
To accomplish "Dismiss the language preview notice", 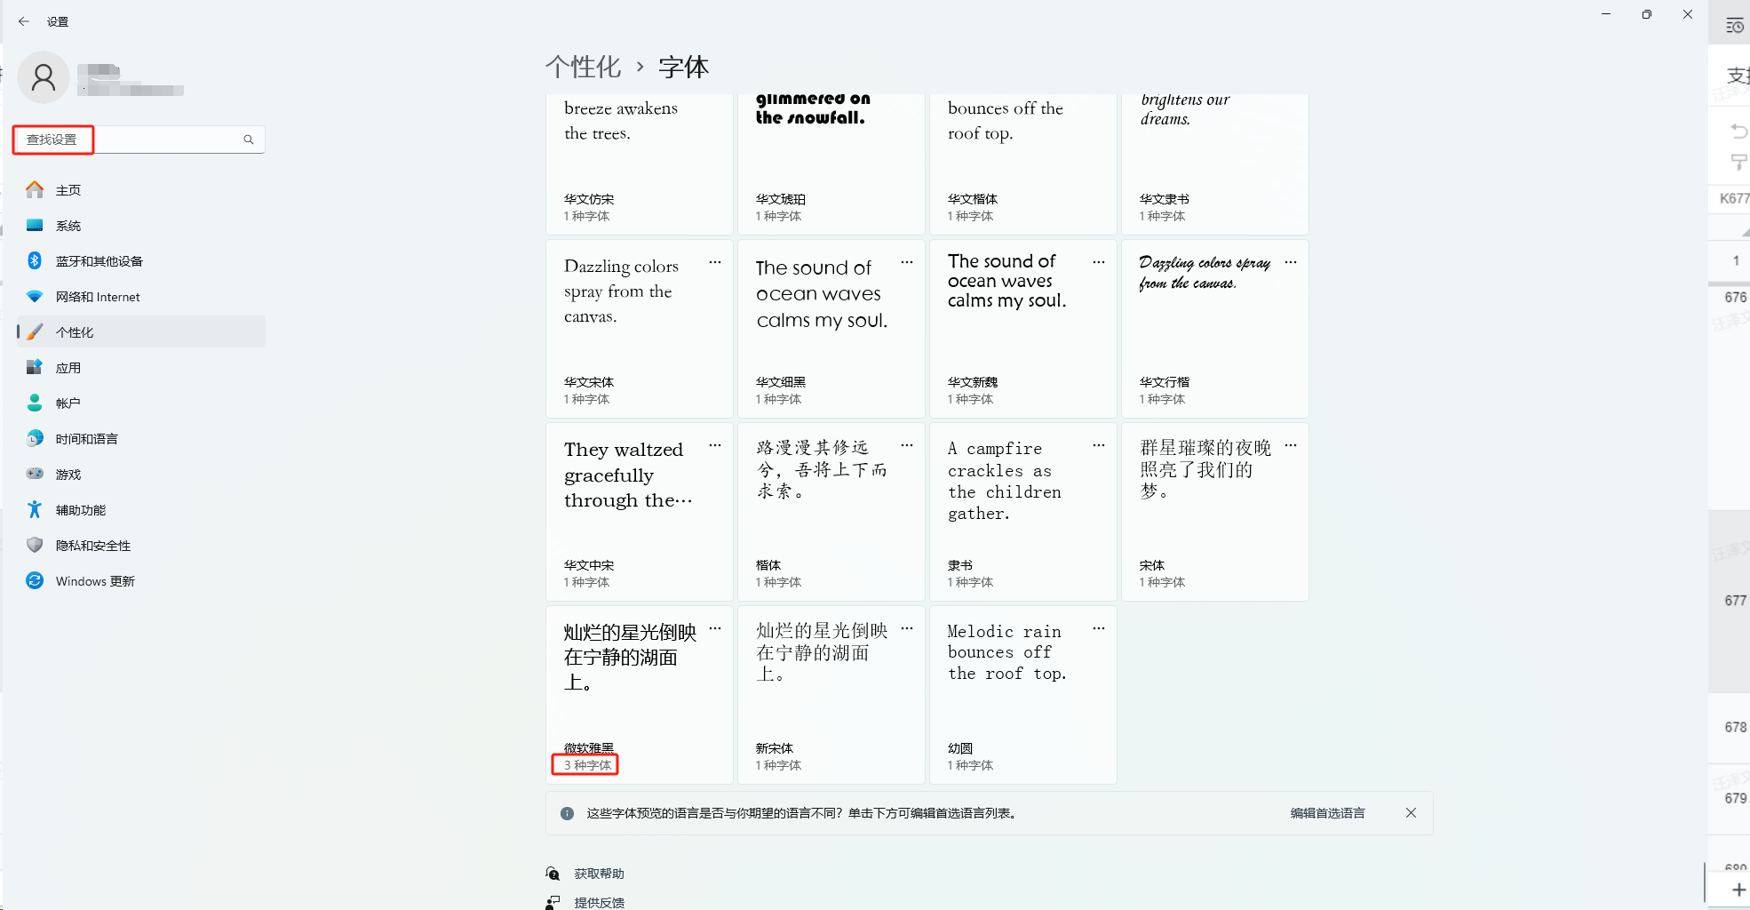I will click(1411, 813).
